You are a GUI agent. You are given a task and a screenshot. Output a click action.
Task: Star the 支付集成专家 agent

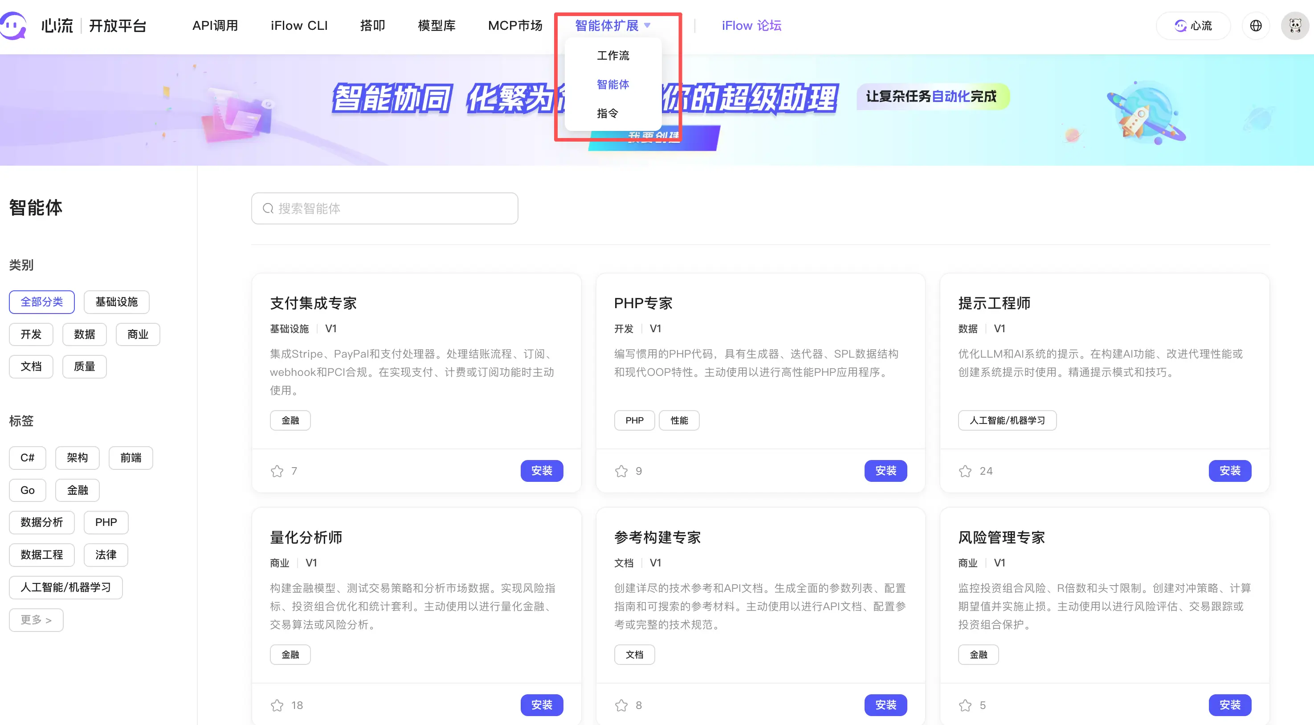(277, 471)
